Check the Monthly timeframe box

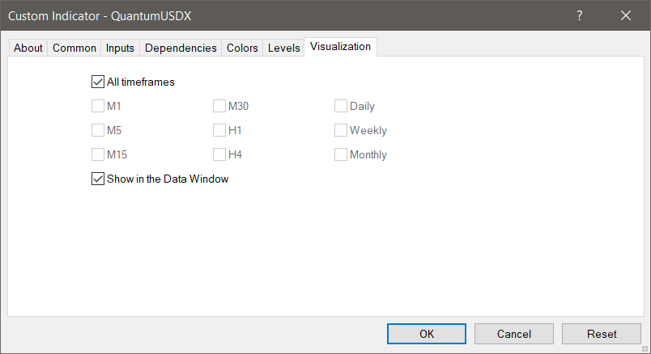click(x=341, y=154)
